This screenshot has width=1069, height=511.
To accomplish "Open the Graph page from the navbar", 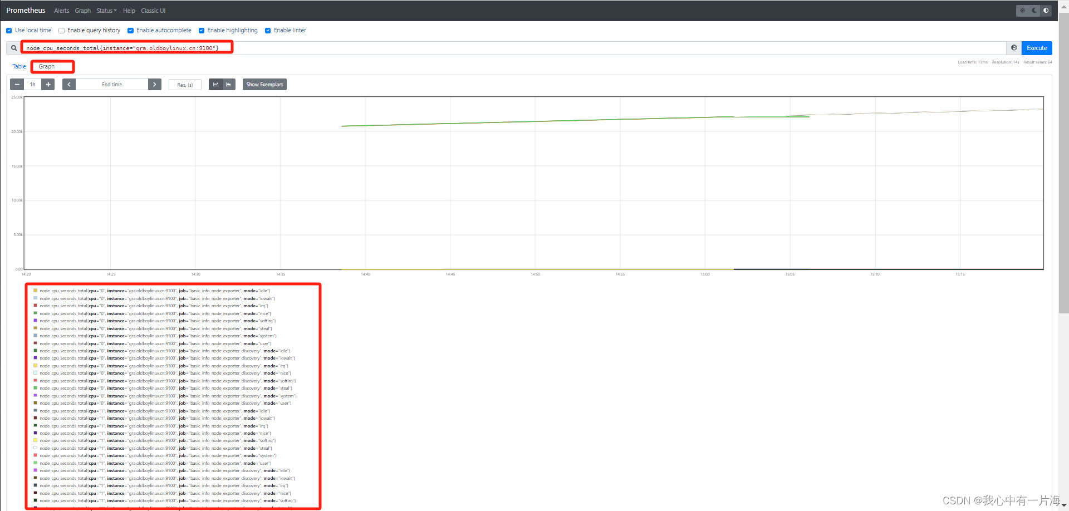I will [x=83, y=11].
